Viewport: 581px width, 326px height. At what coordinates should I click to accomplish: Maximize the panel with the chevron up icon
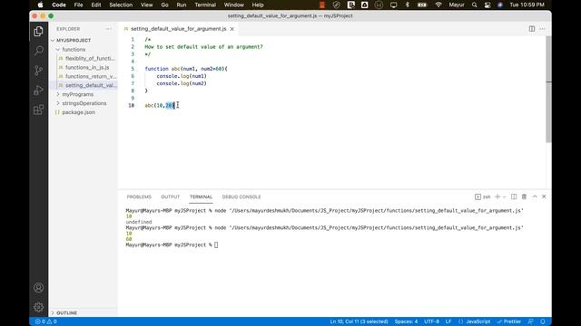(535, 197)
